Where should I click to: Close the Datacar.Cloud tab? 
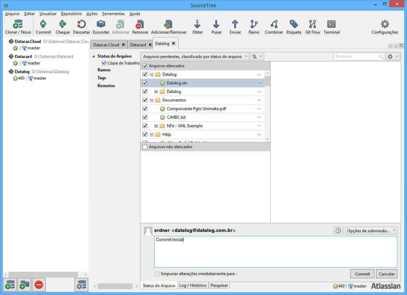pos(124,45)
